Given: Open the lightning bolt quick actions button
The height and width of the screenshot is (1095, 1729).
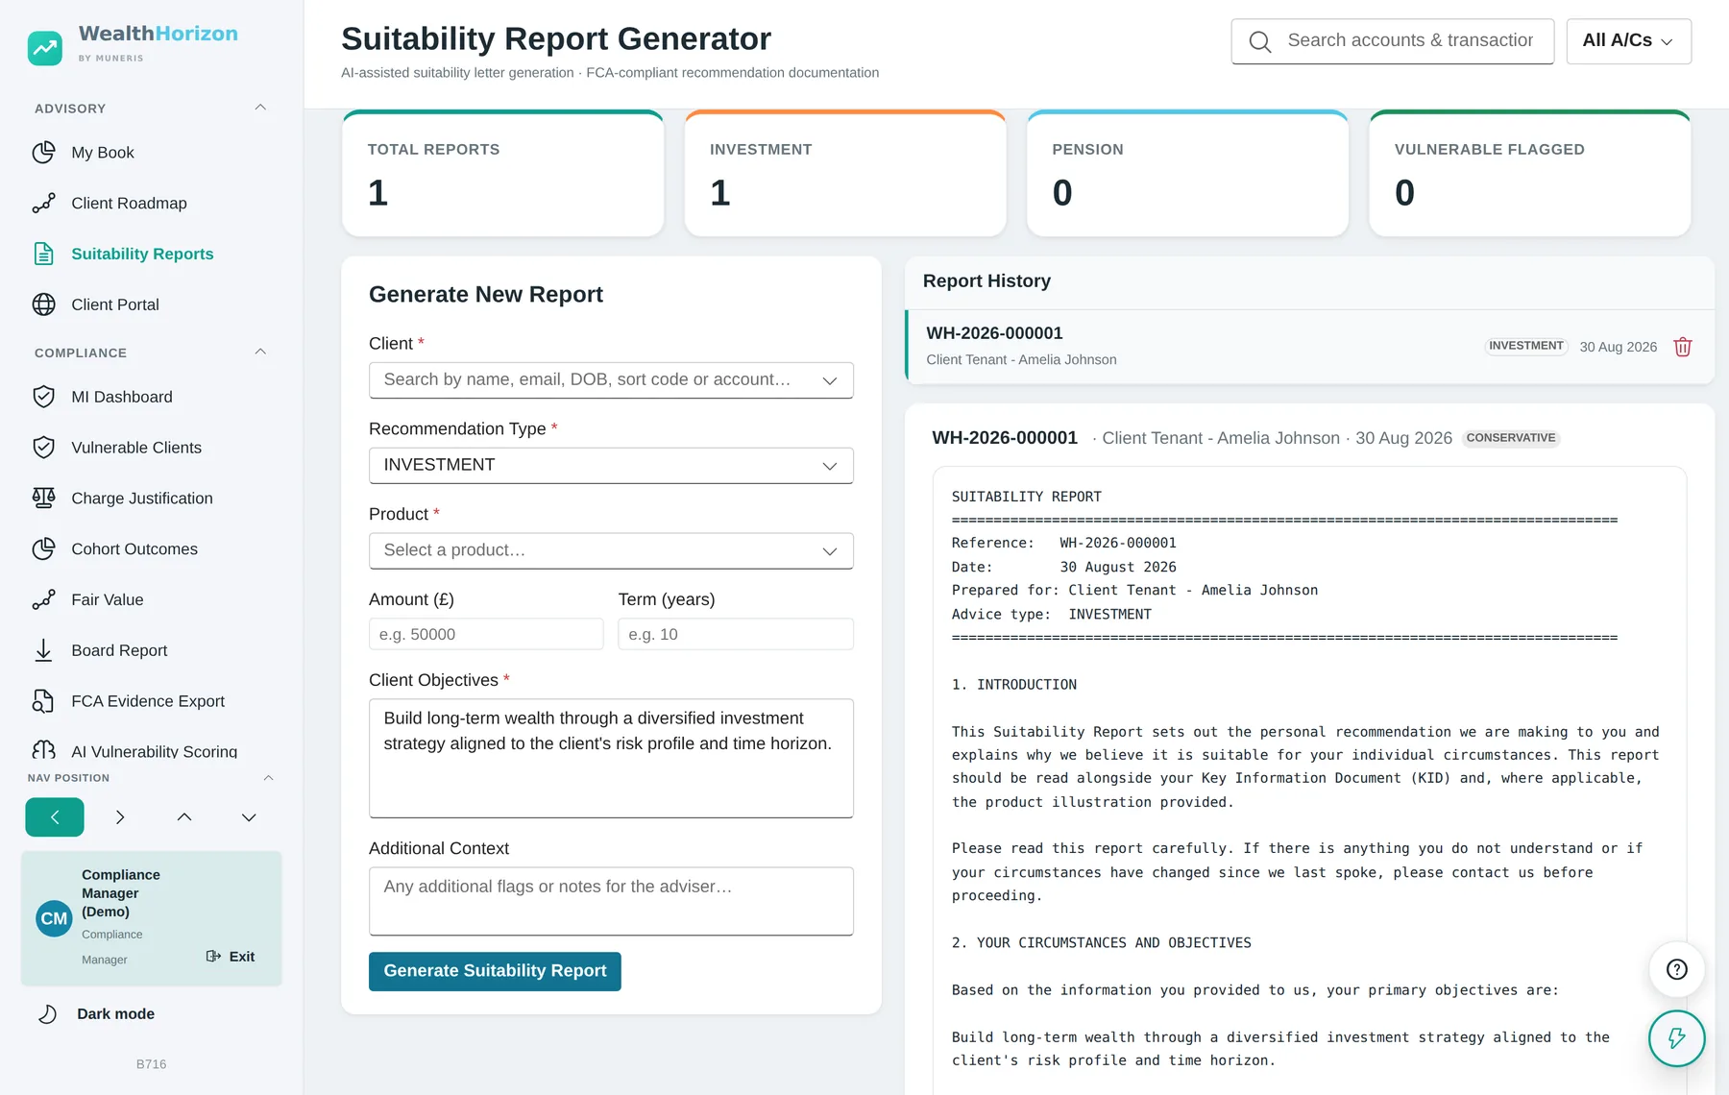Looking at the screenshot, I should (x=1676, y=1038).
